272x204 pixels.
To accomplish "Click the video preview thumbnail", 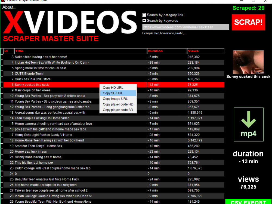I will [x=248, y=62].
